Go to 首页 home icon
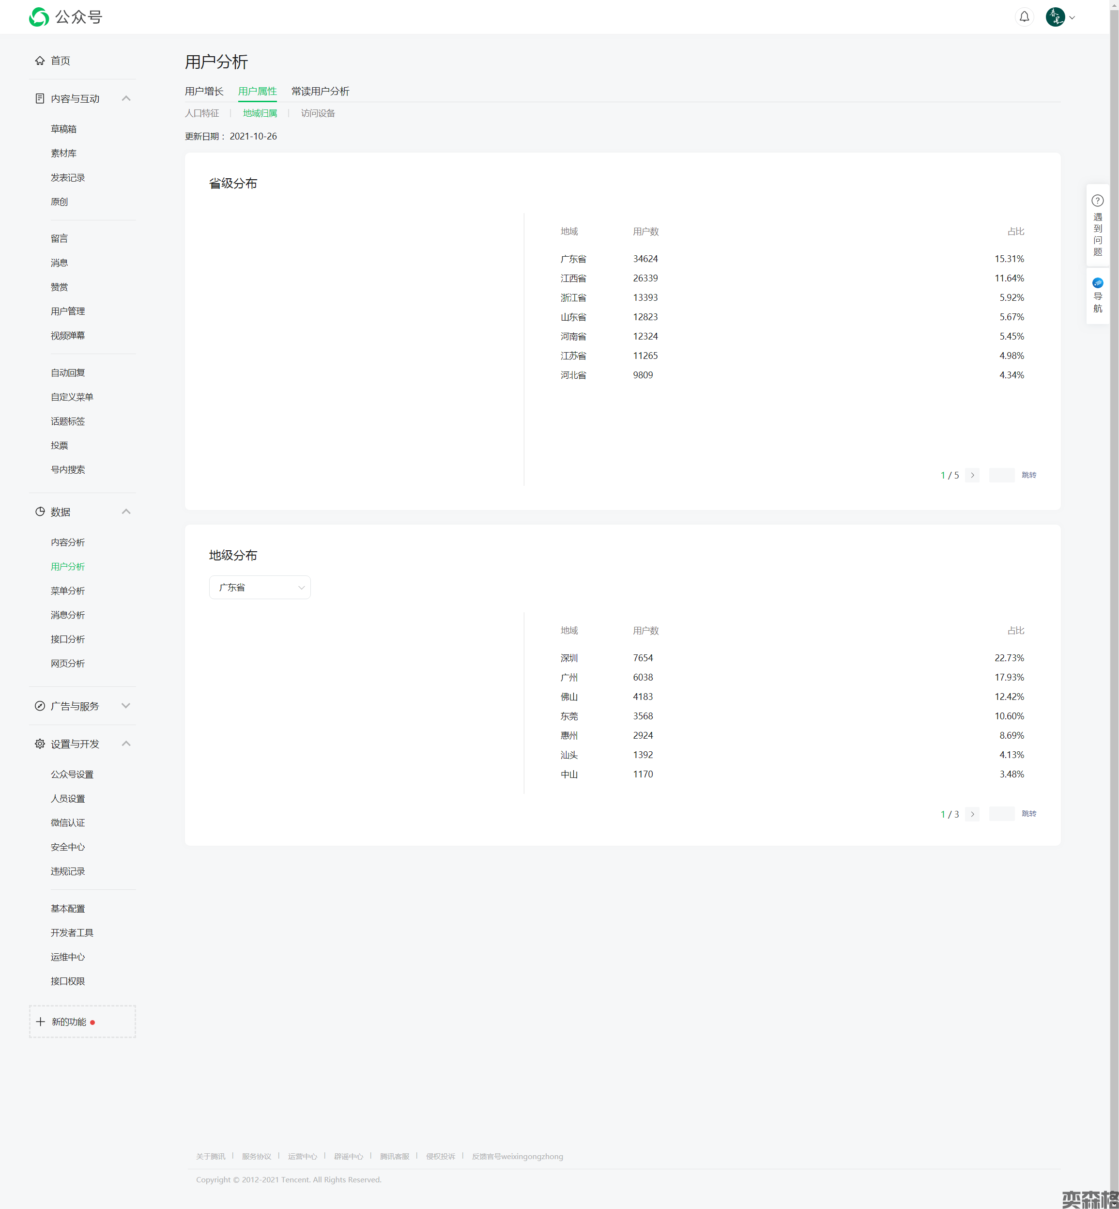Screen dimensions: 1119x1209 click(x=40, y=61)
